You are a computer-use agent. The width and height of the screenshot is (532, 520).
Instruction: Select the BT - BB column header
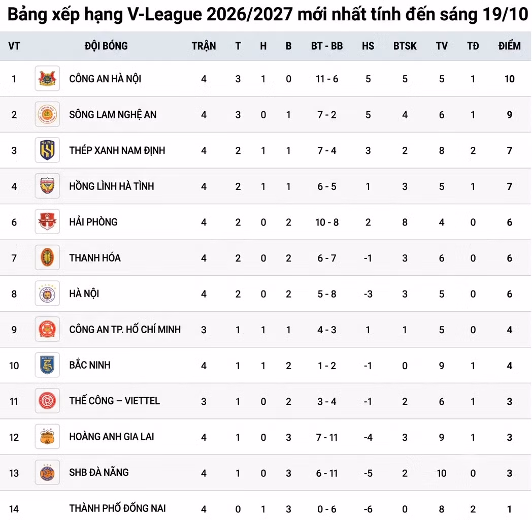(x=327, y=46)
